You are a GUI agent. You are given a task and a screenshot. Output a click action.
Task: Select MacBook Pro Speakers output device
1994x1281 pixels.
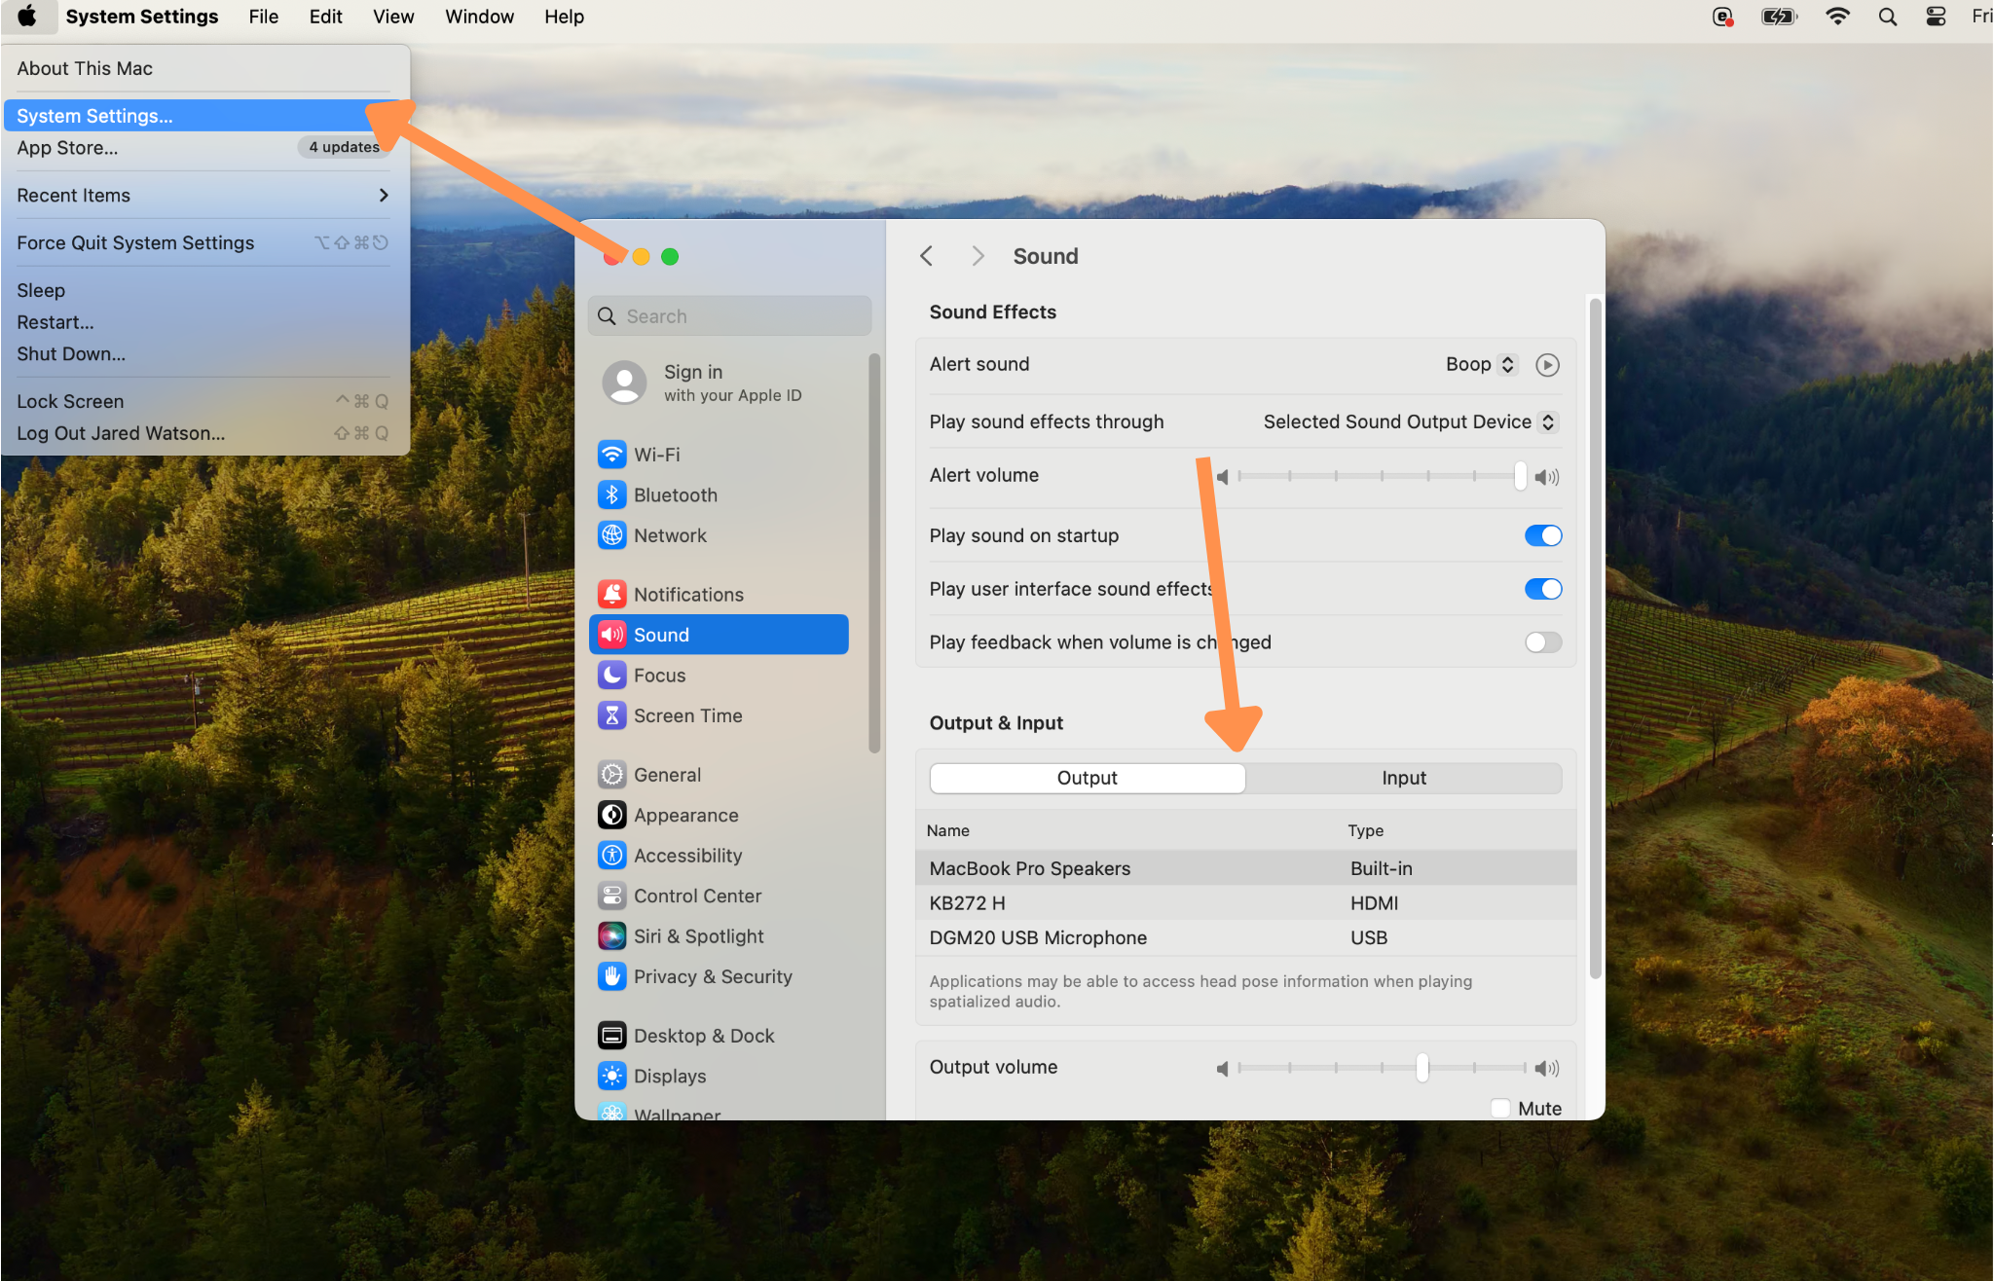point(1245,868)
